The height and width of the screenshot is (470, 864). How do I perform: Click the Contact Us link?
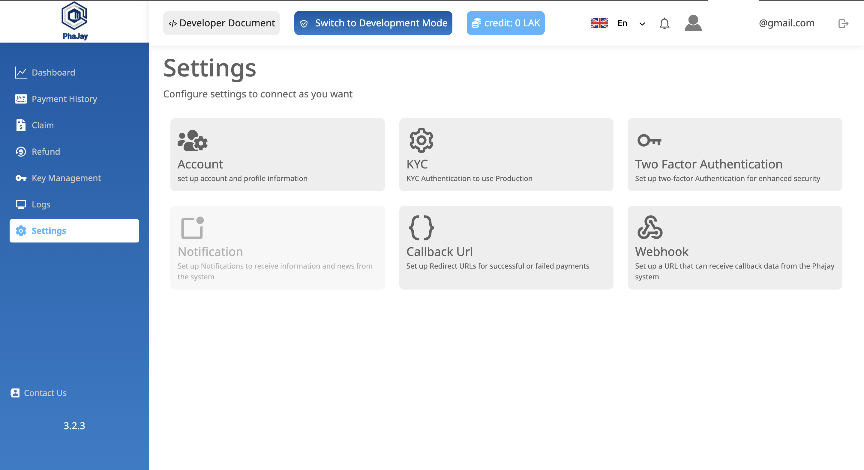tap(45, 393)
